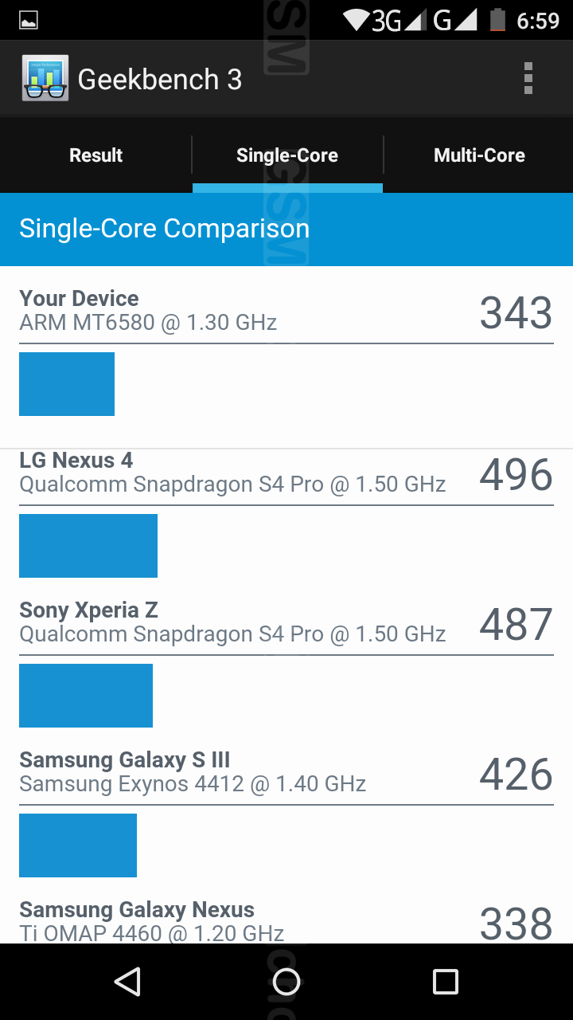573x1020 pixels.
Task: Select the Single-Core tab
Action: coord(287,155)
